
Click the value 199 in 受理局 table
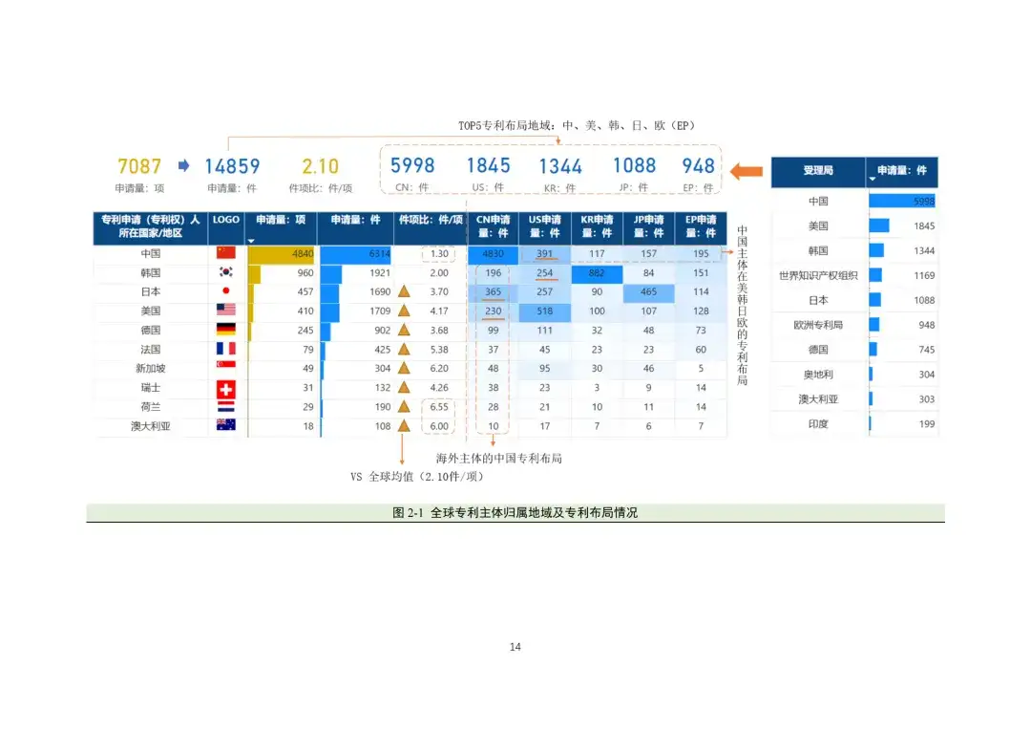click(926, 424)
